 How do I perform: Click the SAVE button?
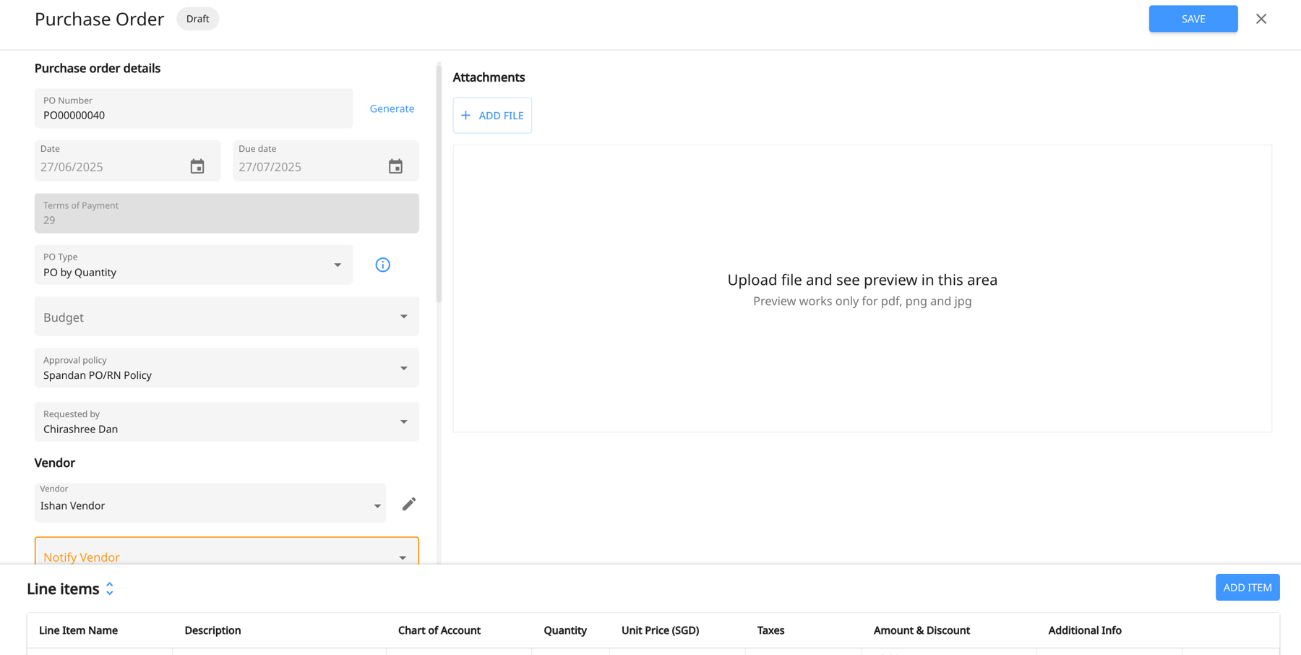(1193, 19)
